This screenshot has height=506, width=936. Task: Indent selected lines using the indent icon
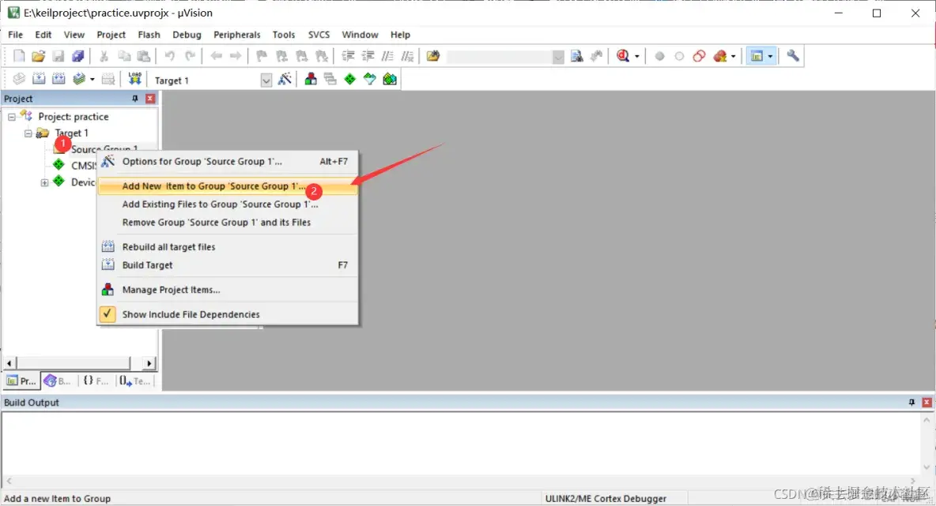[348, 56]
